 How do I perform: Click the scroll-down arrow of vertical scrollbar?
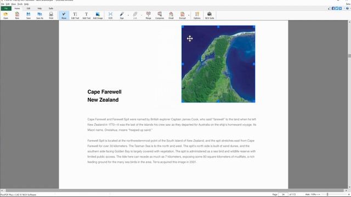(x=349, y=187)
